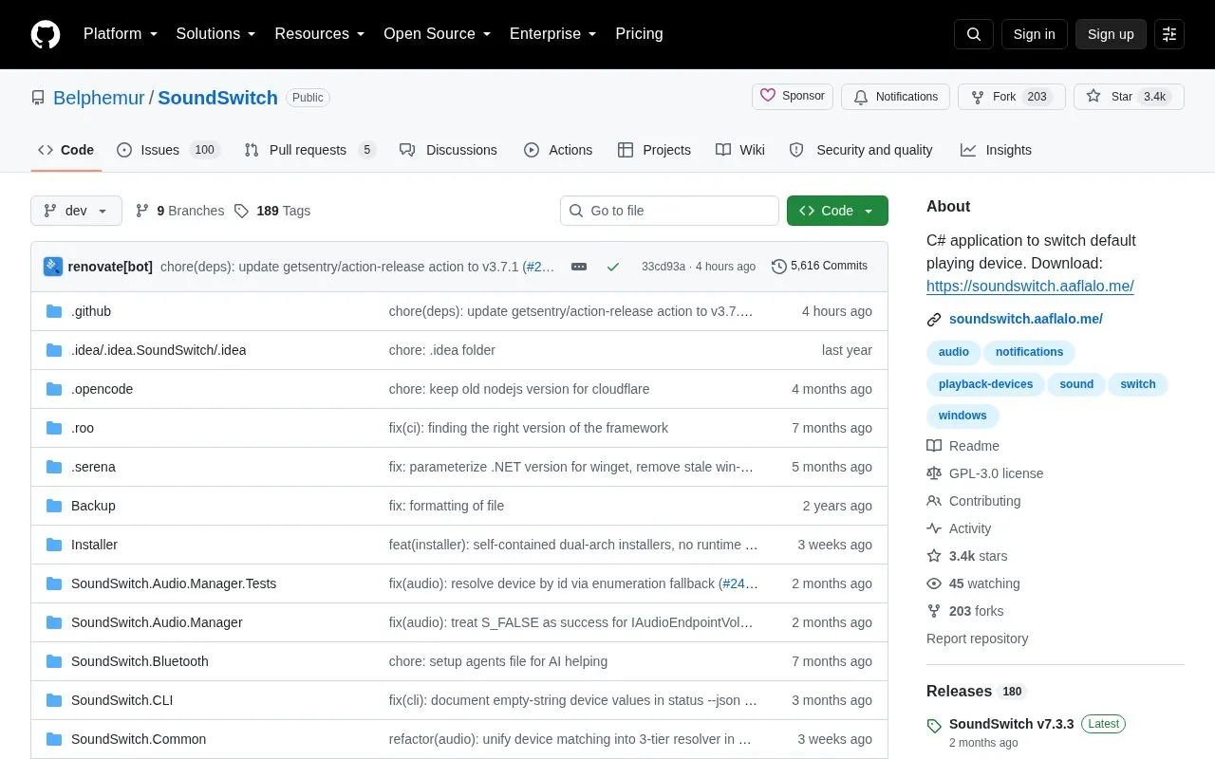Star the SoundSwitch repository
The image size is (1215, 759).
point(1129,97)
